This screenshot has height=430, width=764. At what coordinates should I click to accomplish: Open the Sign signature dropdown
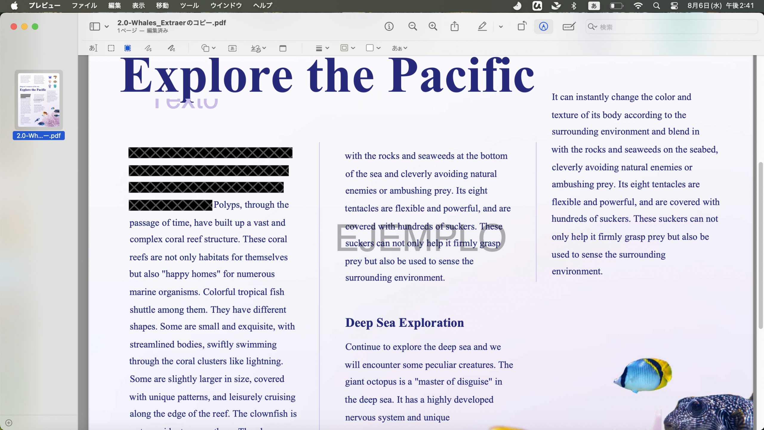point(258,48)
